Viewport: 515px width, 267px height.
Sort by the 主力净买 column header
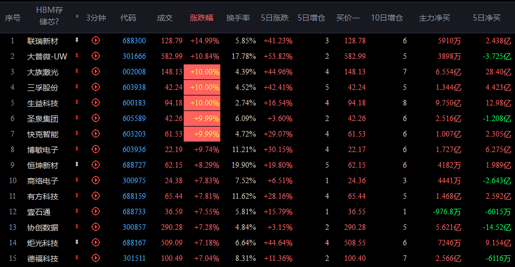[x=434, y=18]
